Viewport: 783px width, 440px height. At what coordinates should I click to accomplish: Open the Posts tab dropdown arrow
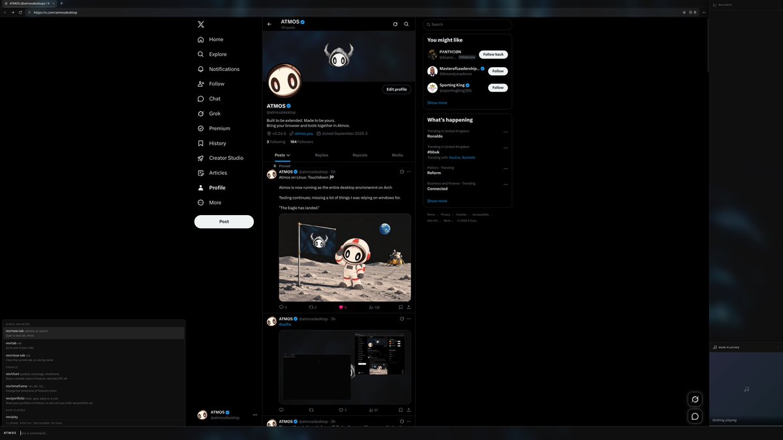(288, 155)
